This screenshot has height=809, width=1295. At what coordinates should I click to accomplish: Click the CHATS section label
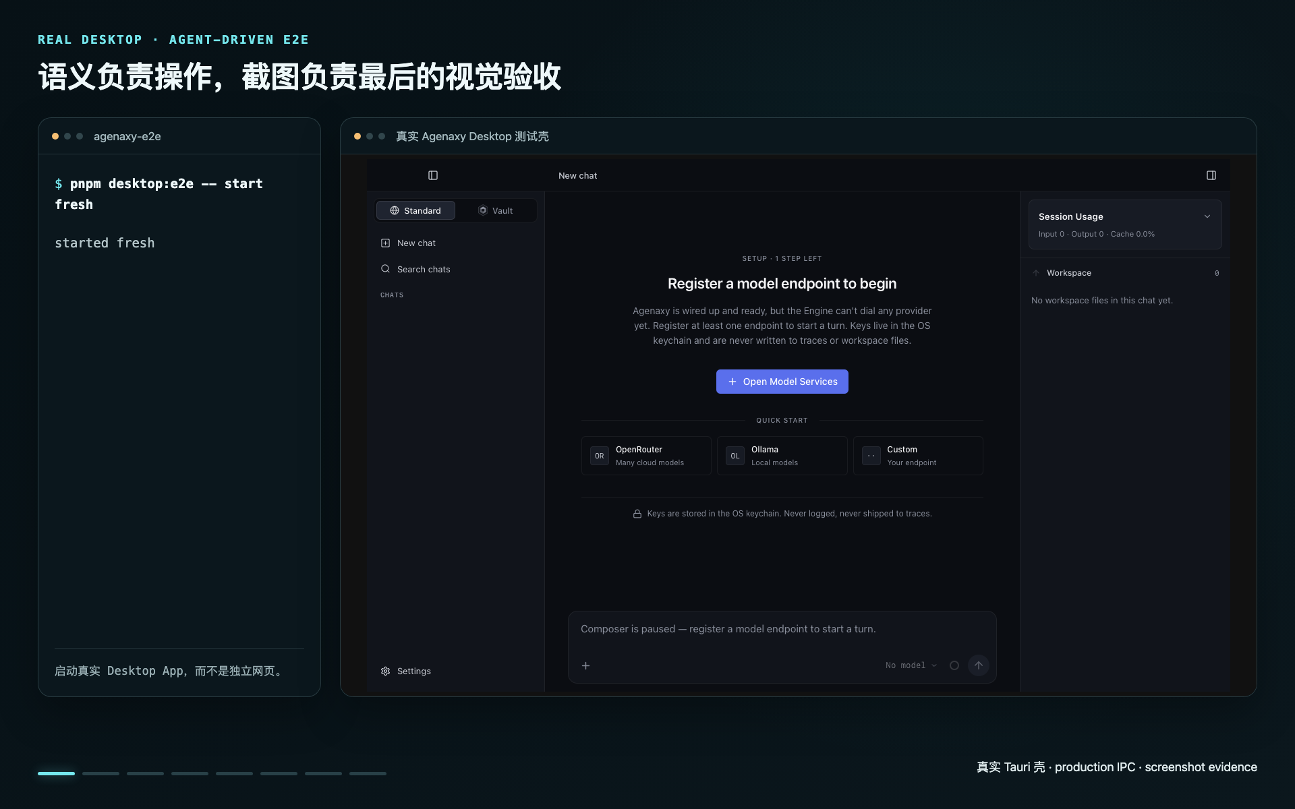pyautogui.click(x=392, y=295)
